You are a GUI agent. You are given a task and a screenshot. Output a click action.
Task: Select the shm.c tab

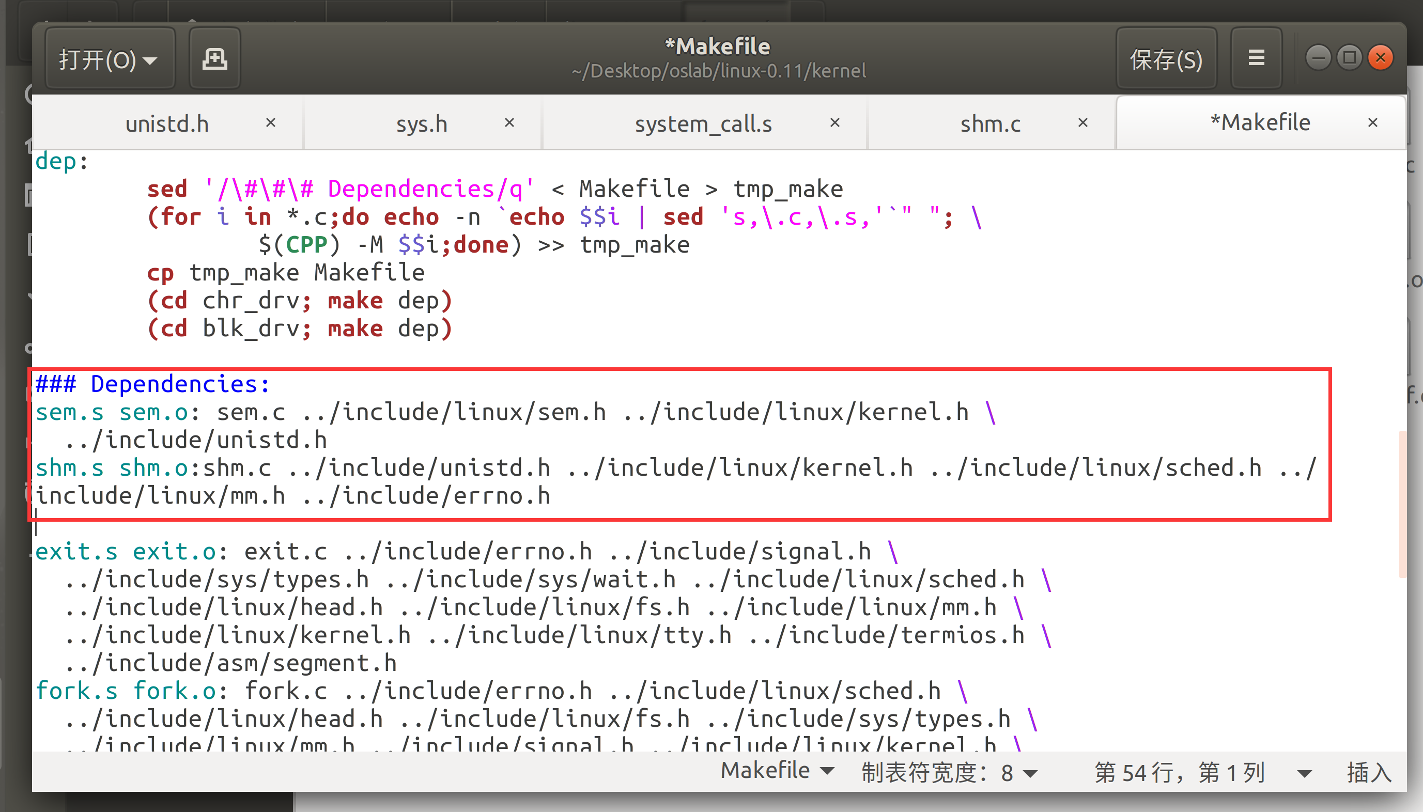point(990,122)
